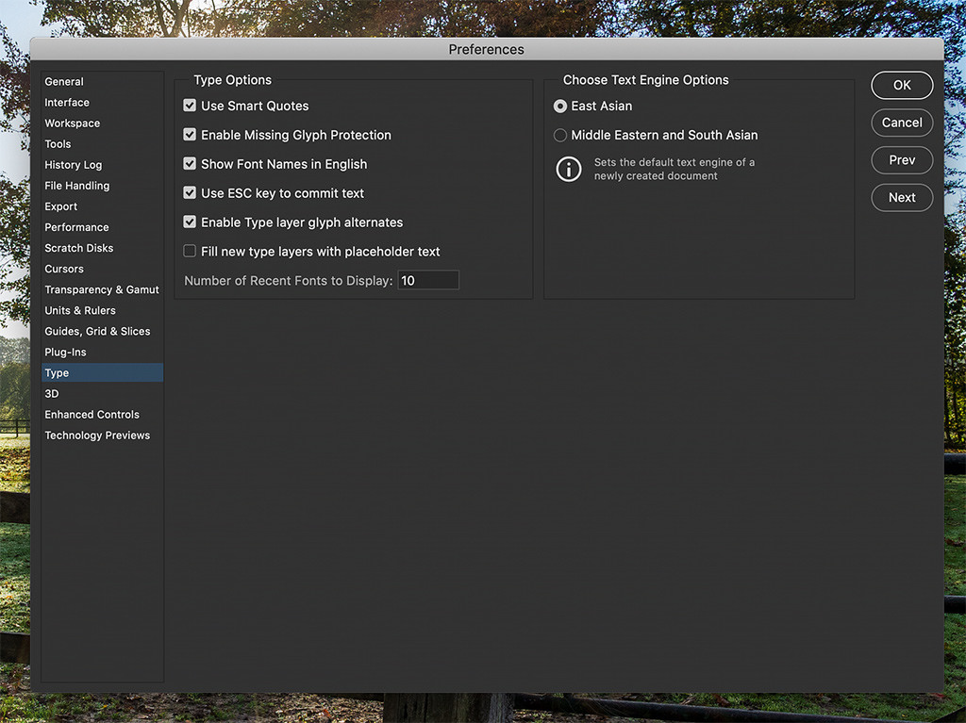
Task: Enable Fill new type layers with placeholder text
Action: [x=190, y=252]
